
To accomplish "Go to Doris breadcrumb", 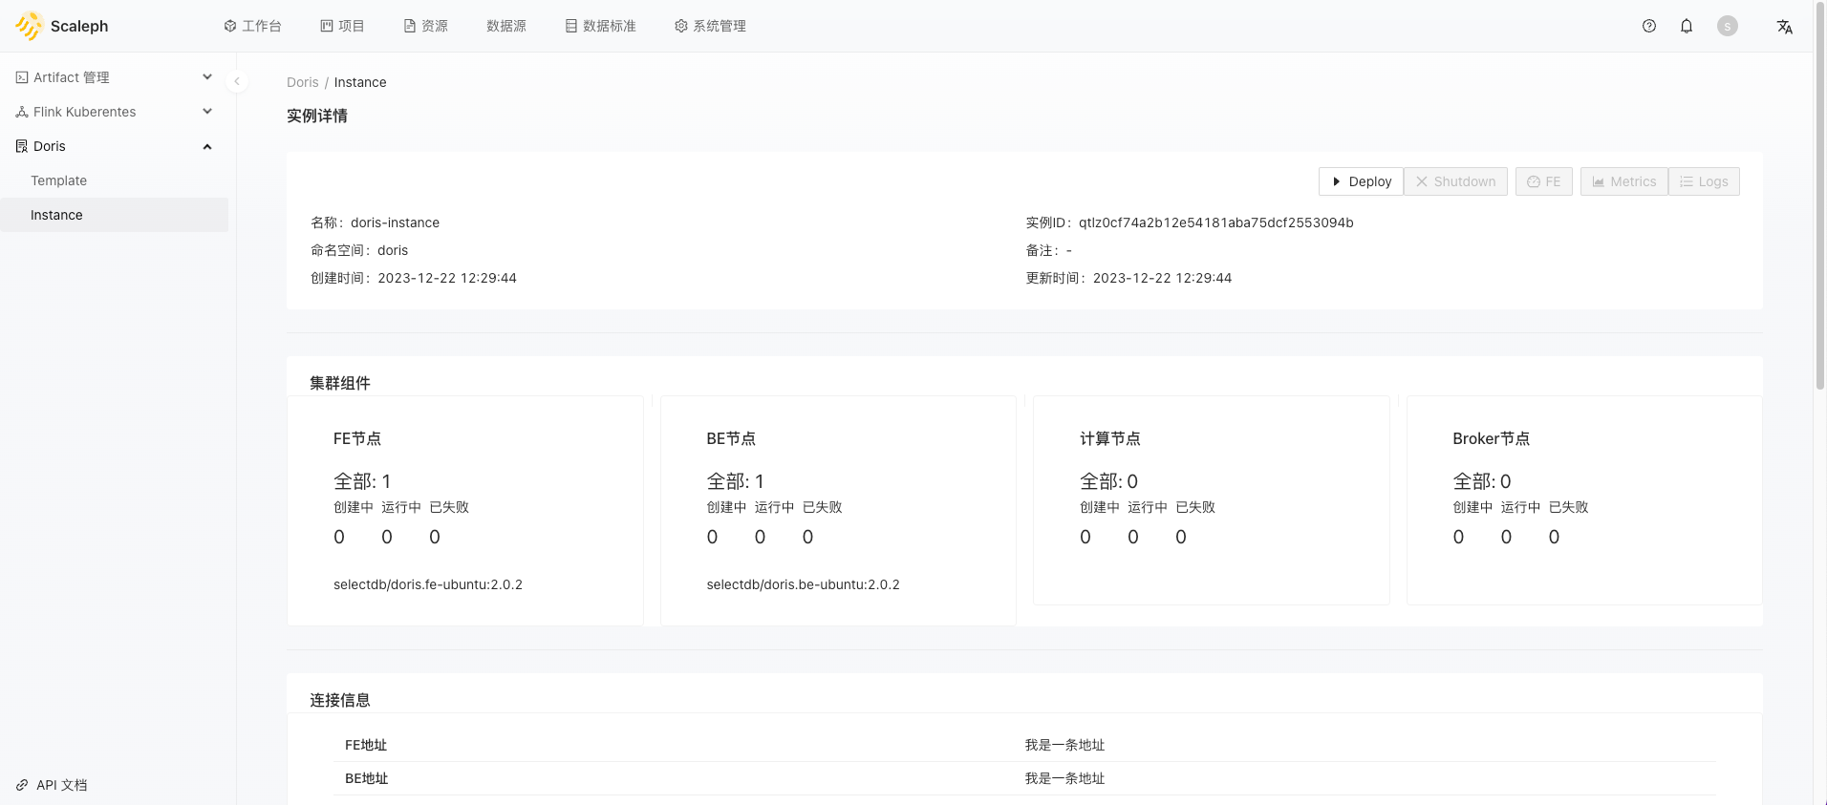I will tap(303, 82).
